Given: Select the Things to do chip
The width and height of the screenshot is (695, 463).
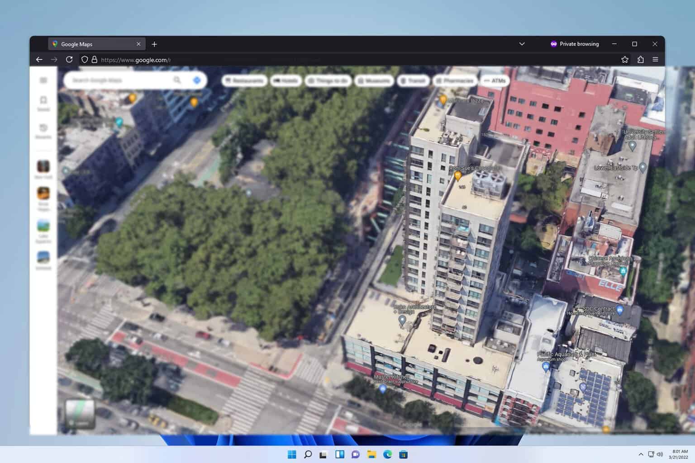Looking at the screenshot, I should (328, 80).
